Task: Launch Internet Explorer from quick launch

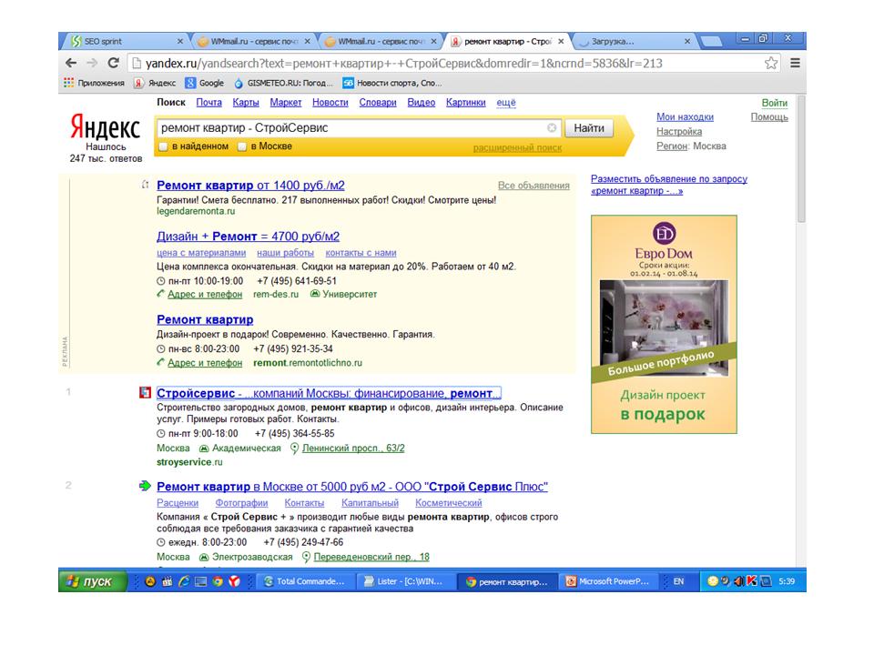Action: [x=183, y=581]
